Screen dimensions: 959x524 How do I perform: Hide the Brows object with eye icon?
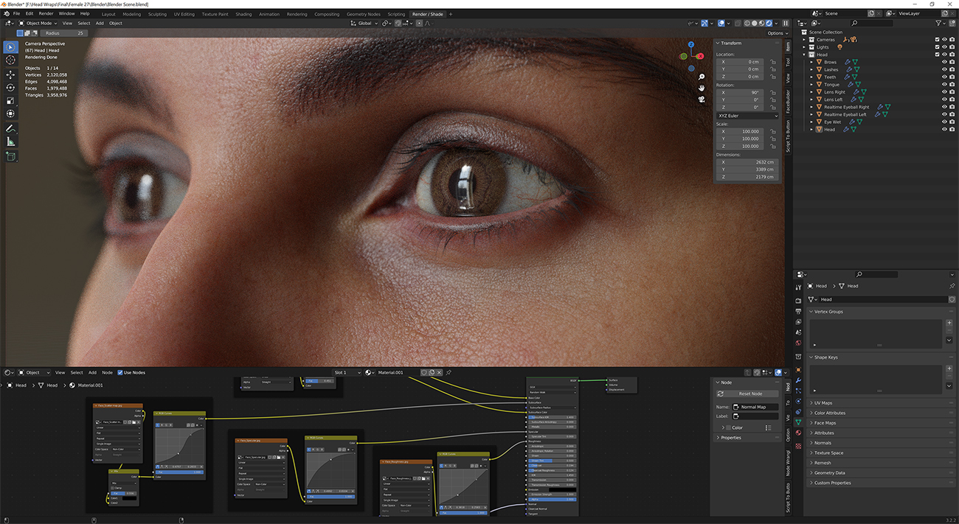(x=944, y=62)
